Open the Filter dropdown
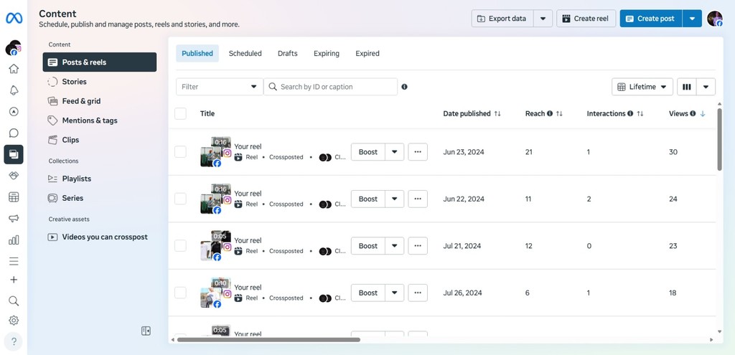Screen dimensions: 735x355 tap(220, 87)
